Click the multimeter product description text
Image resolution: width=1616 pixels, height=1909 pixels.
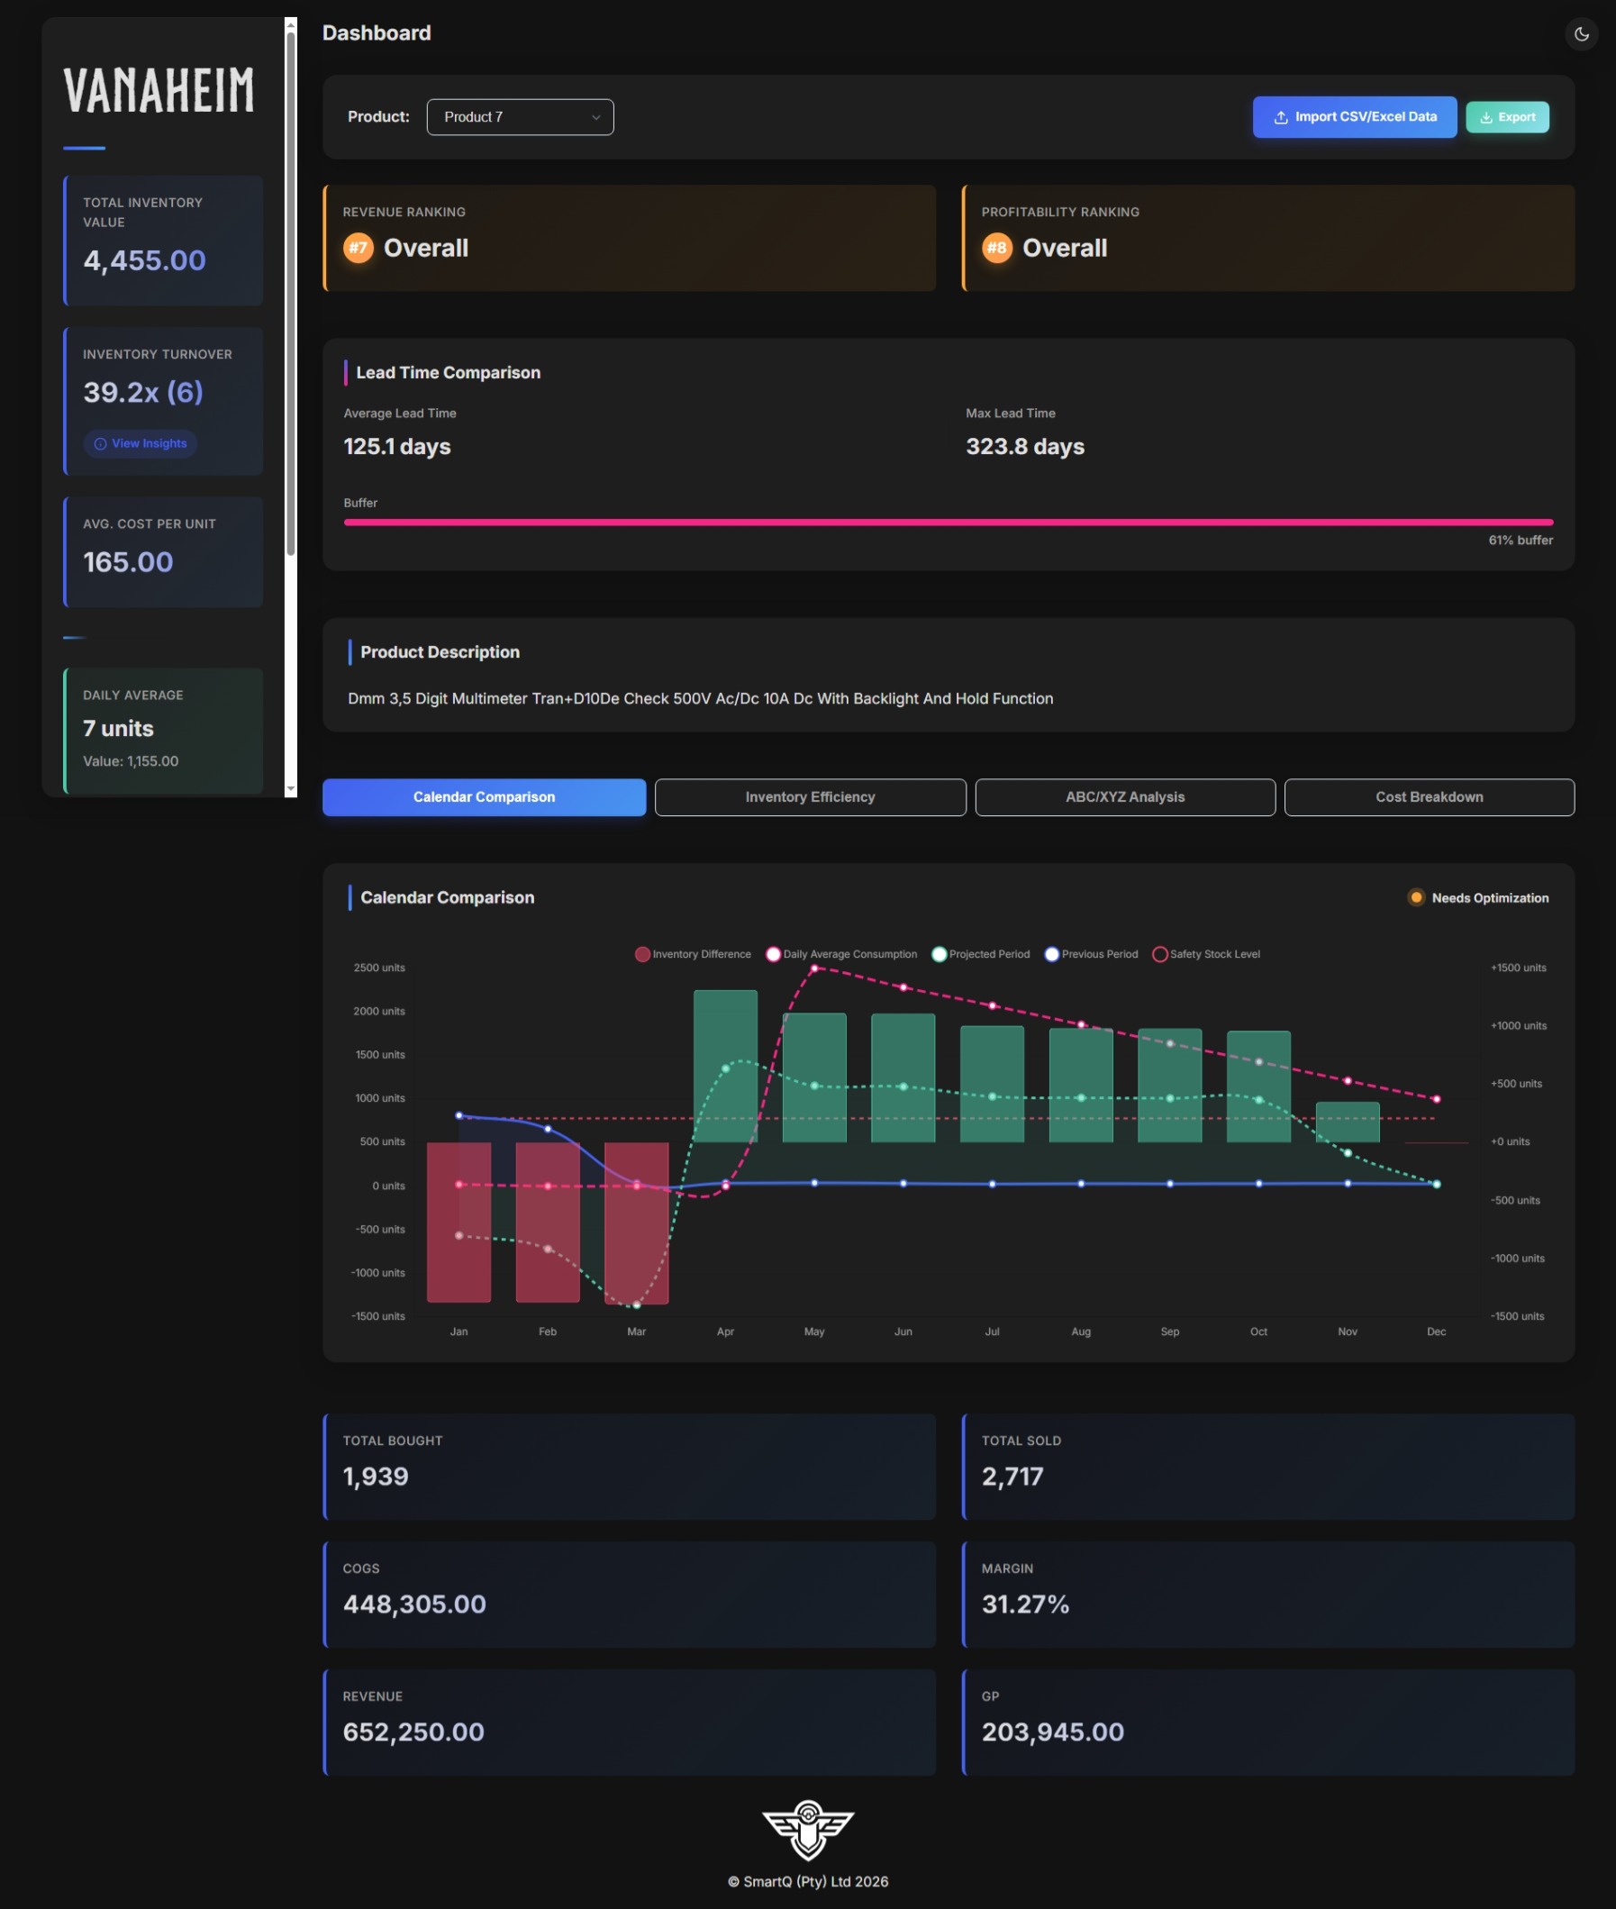pyautogui.click(x=701, y=698)
